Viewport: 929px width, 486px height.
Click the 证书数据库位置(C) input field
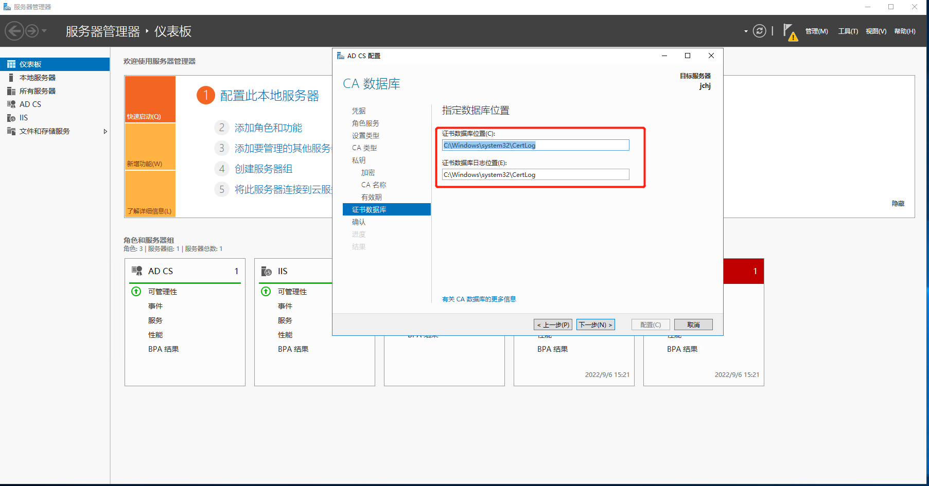[x=535, y=146]
